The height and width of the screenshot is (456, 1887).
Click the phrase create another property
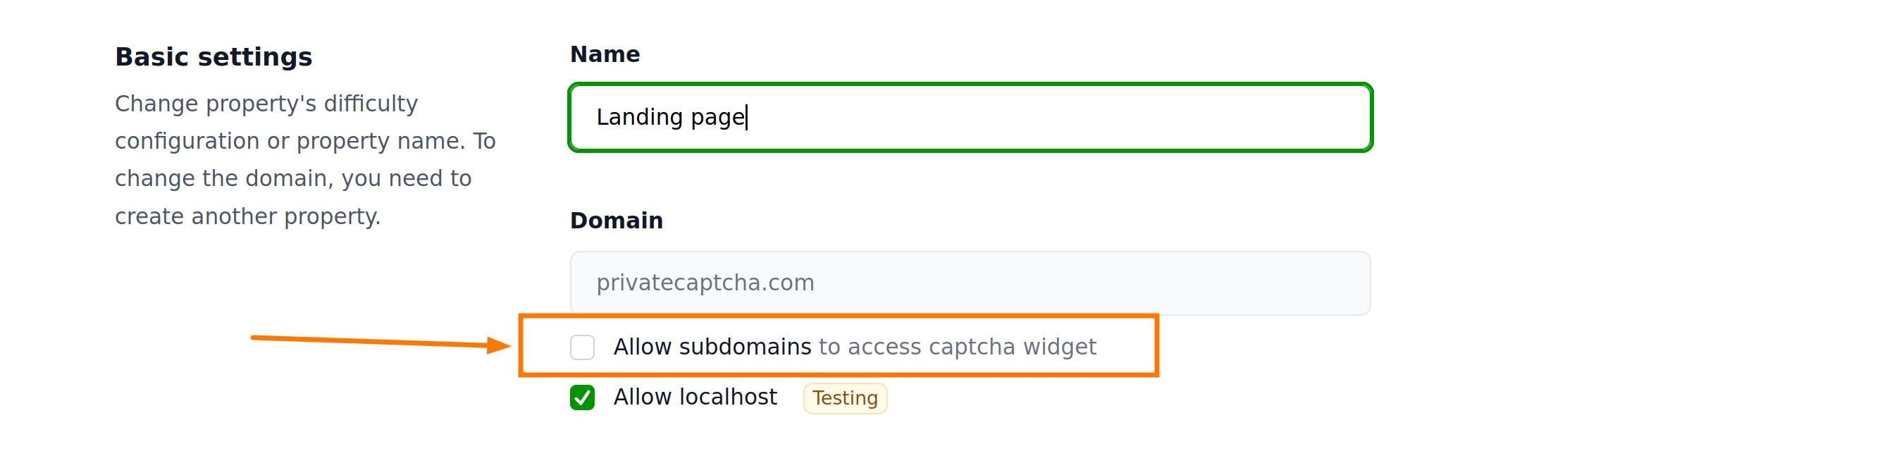coord(247,216)
